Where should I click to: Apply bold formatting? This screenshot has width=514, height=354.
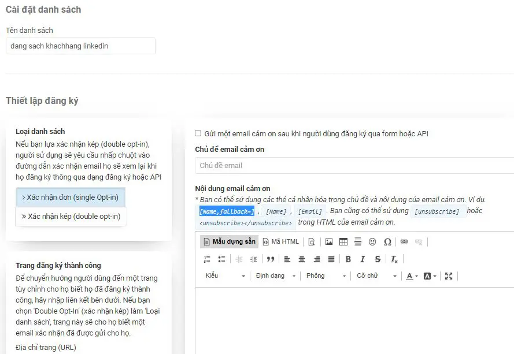(x=348, y=259)
